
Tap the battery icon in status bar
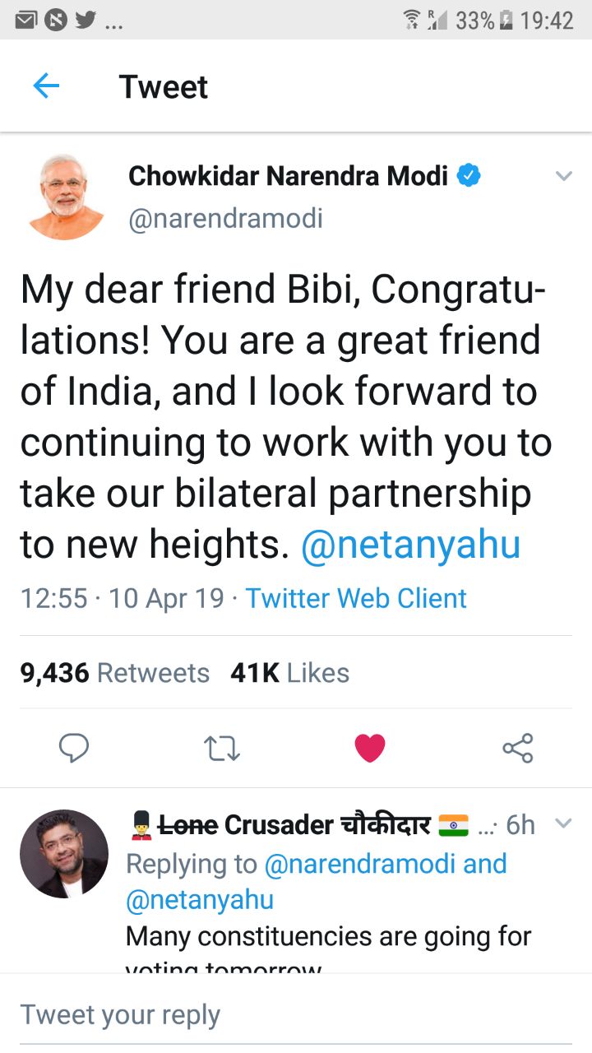point(506,20)
